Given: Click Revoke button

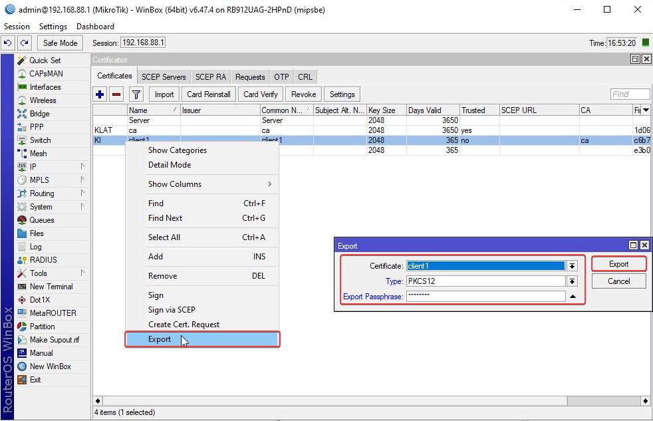Looking at the screenshot, I should tap(304, 94).
